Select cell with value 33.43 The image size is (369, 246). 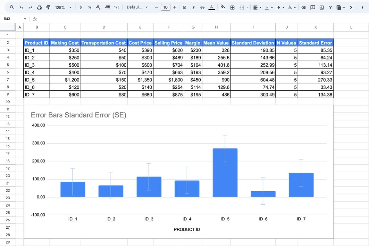(x=315, y=87)
